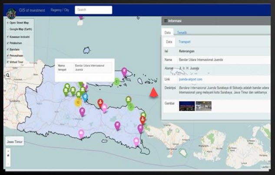Select the pink marker on the southern coast
This screenshot has width=275, height=175.
point(81,134)
